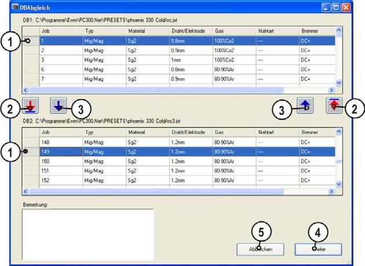Click the 1mm wire cell in Job 3 row
This screenshot has height=266, width=365.
point(191,60)
